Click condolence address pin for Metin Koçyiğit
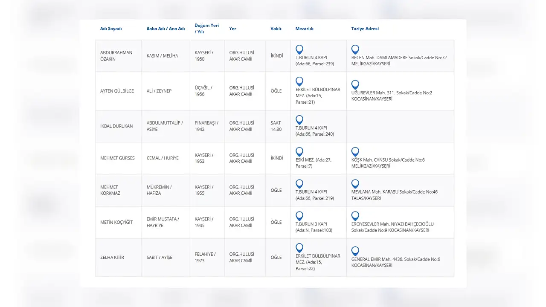The height and width of the screenshot is (307, 546). 355,216
